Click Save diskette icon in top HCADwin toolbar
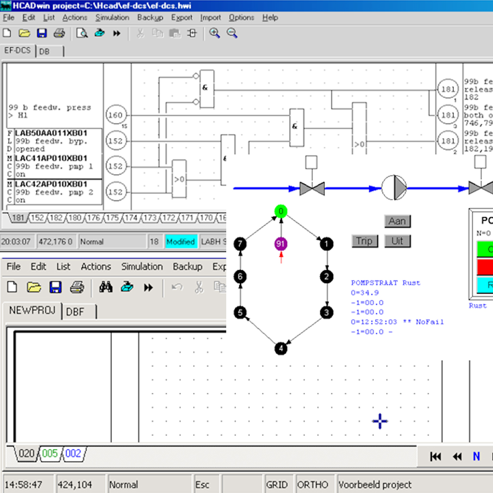 click(41, 33)
